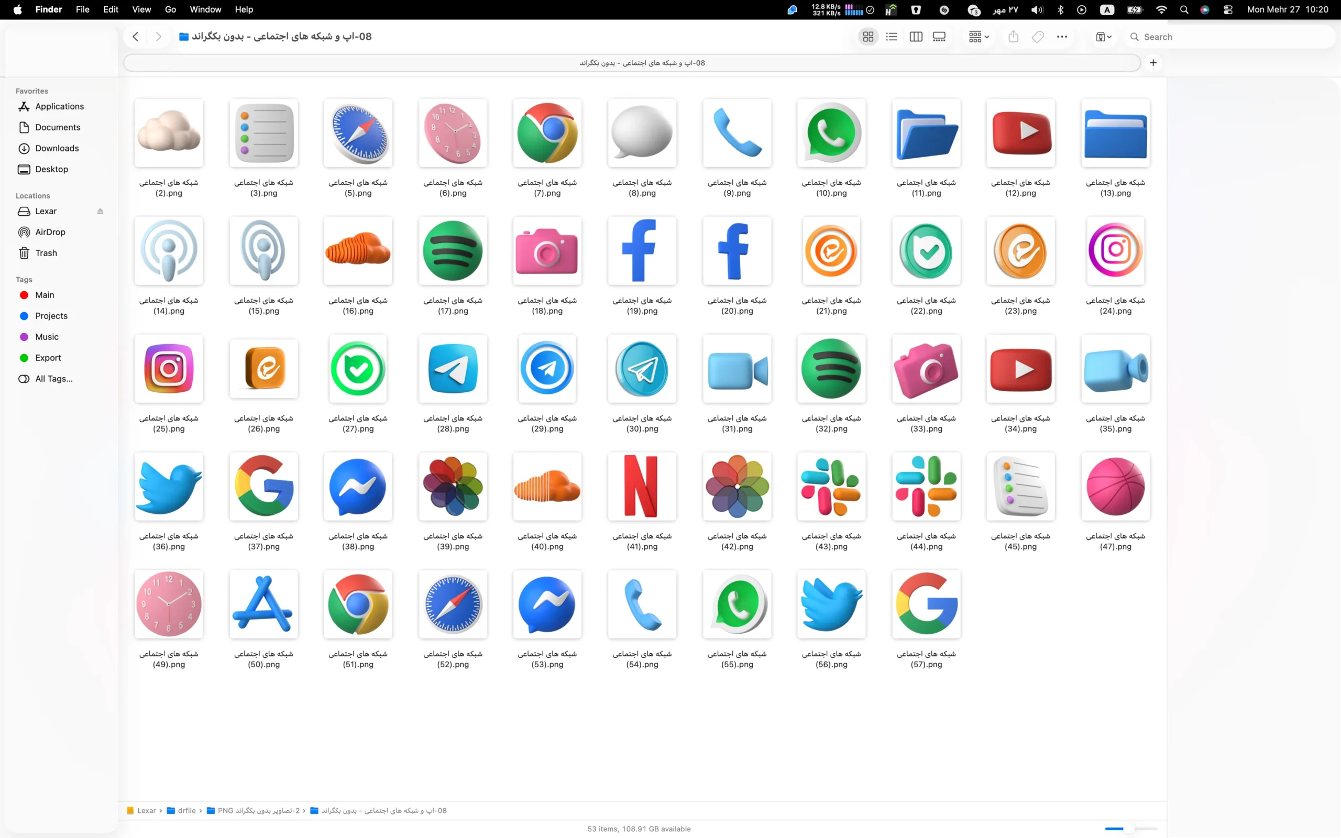Viewport: 1341px width, 838px height.
Task: Click the Edit Tags icon
Action: (1038, 37)
